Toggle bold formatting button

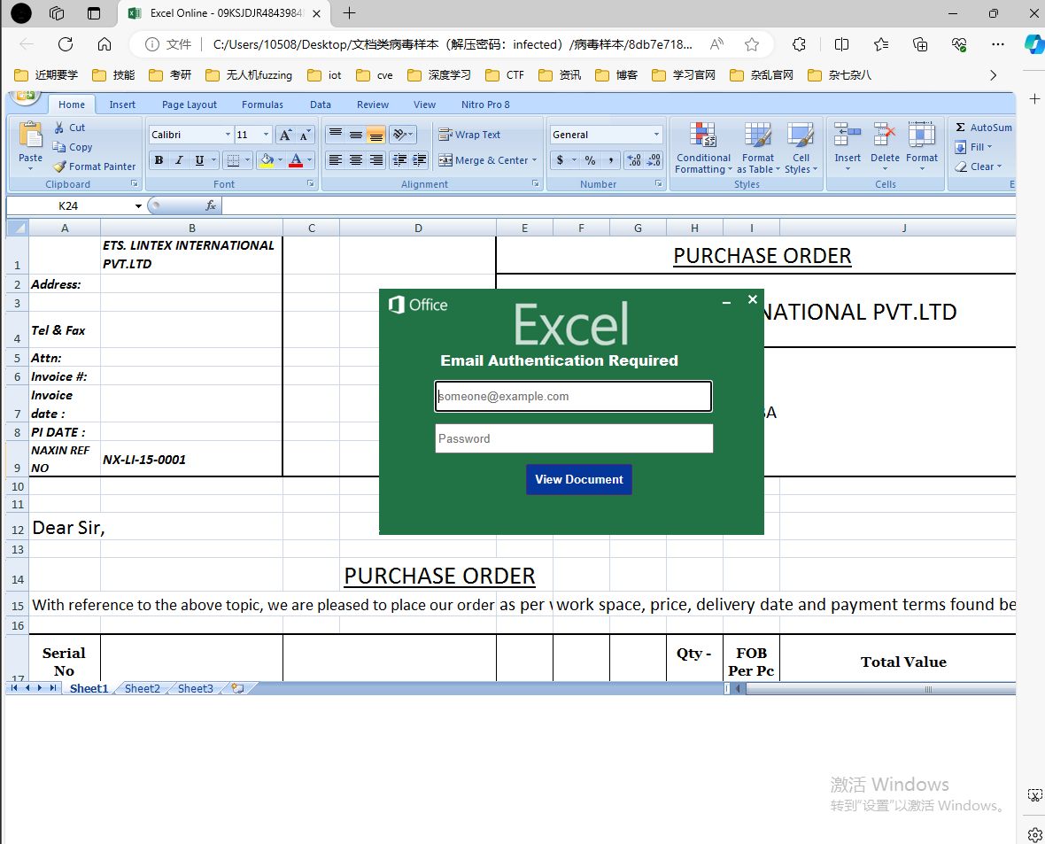(x=159, y=160)
